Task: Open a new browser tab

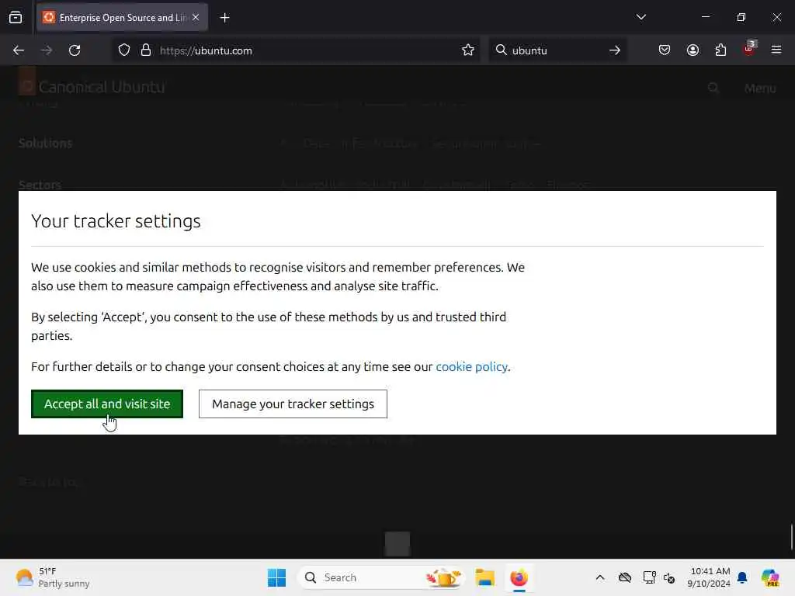Action: (x=224, y=18)
